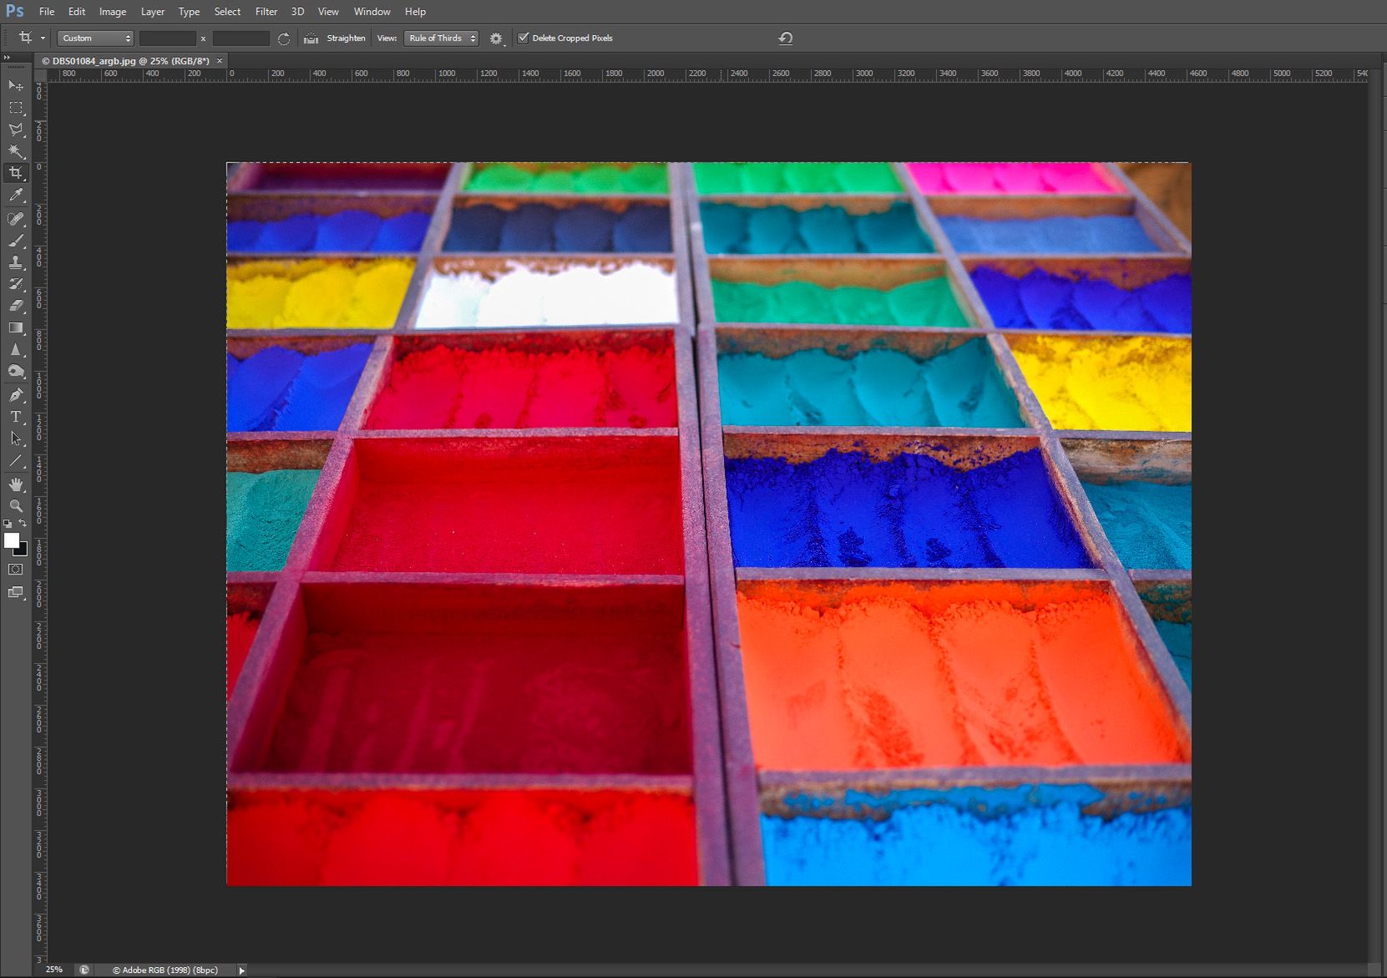The width and height of the screenshot is (1387, 978).
Task: Toggle Quick Mask mode icon
Action: (16, 570)
